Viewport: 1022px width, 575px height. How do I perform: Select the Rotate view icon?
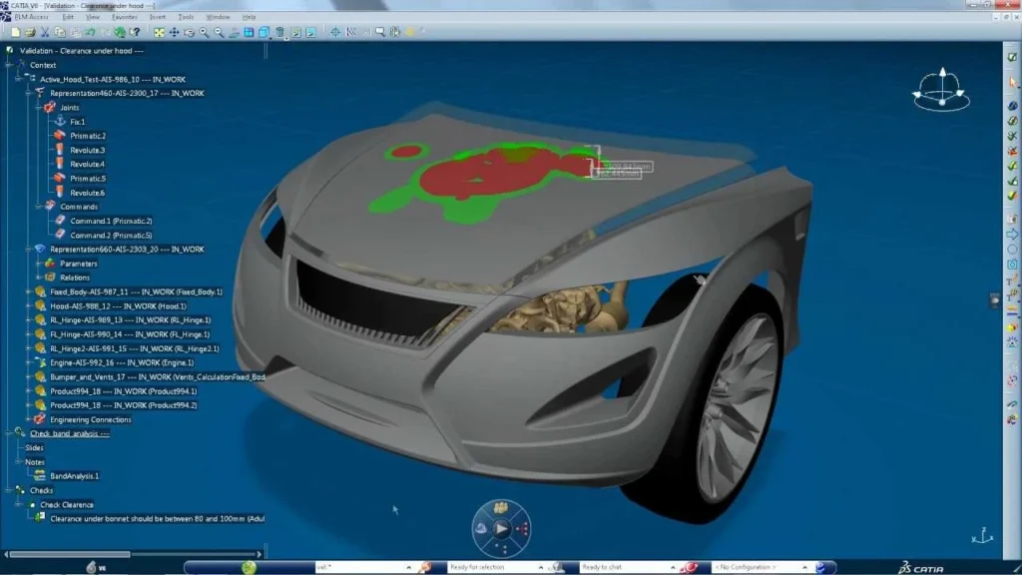pos(189,32)
